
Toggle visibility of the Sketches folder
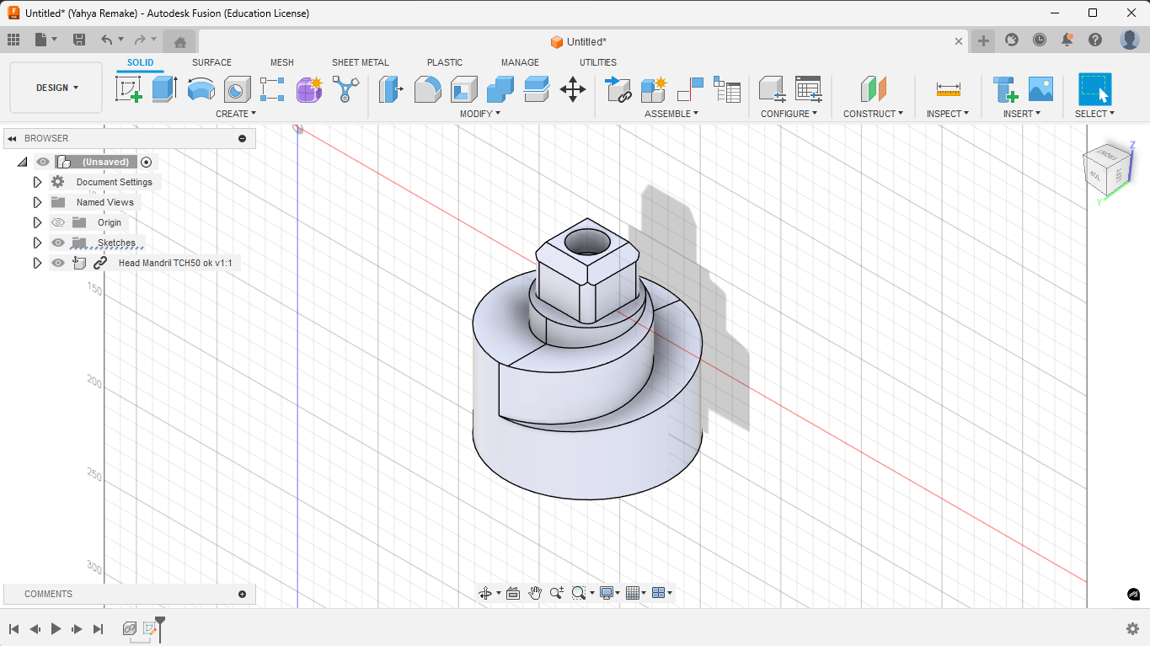coord(58,243)
